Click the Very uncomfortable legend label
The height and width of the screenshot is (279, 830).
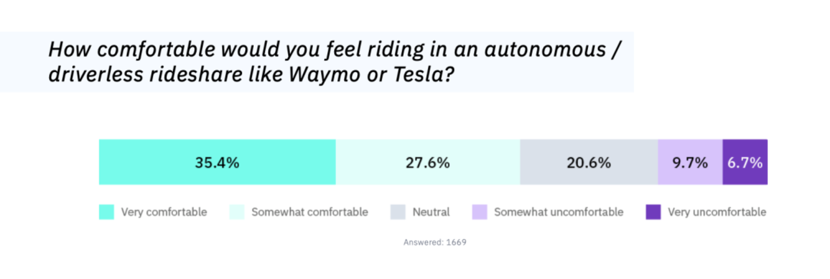point(717,212)
